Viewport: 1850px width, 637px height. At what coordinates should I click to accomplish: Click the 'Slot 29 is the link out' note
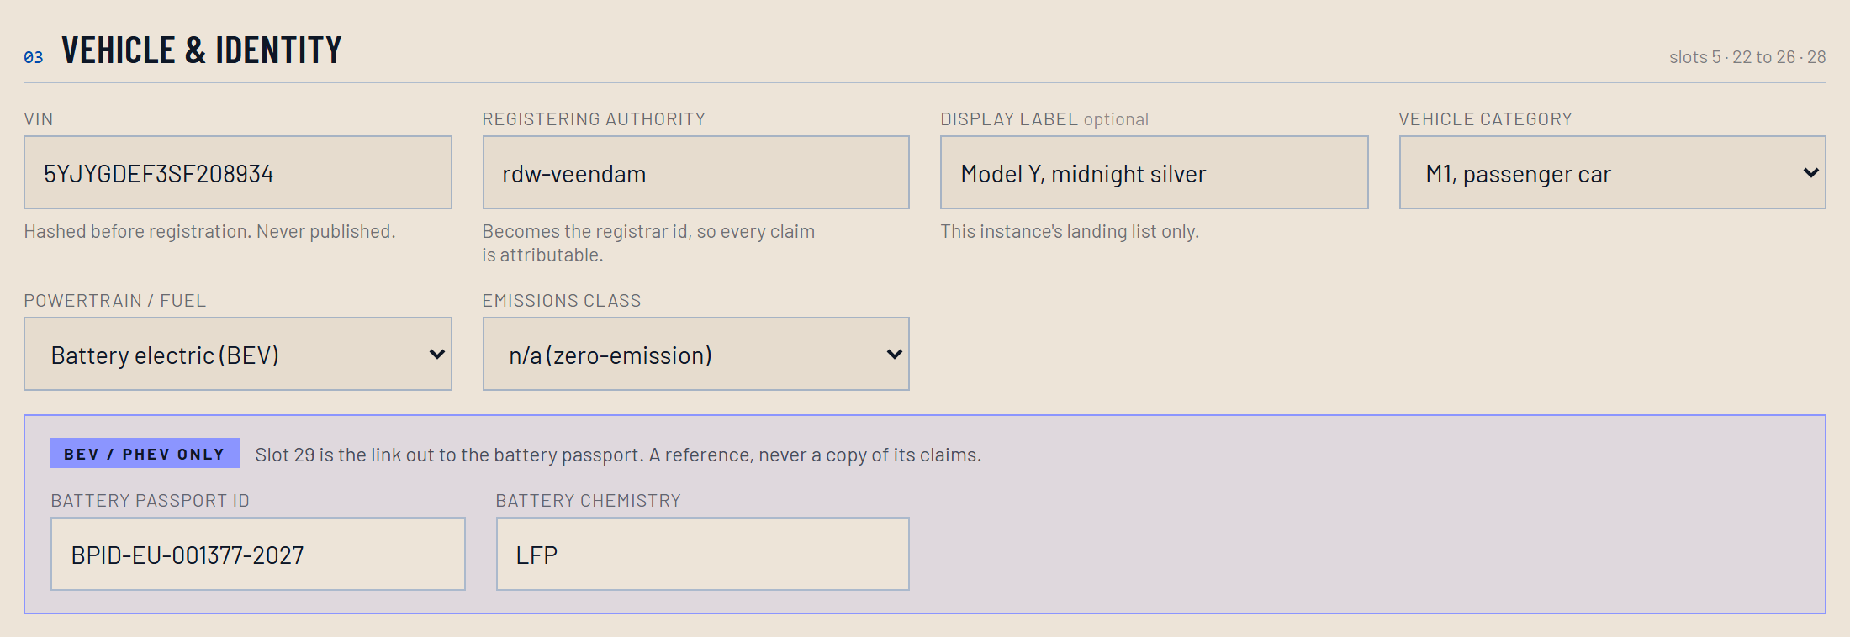(618, 455)
